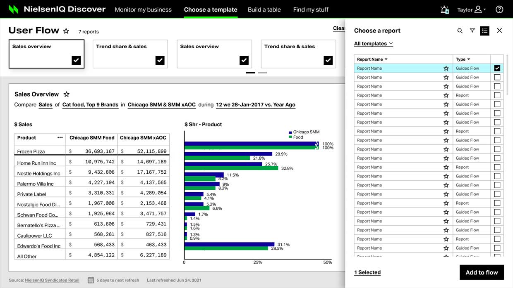
Task: Open the filter icon in report panel
Action: click(472, 31)
